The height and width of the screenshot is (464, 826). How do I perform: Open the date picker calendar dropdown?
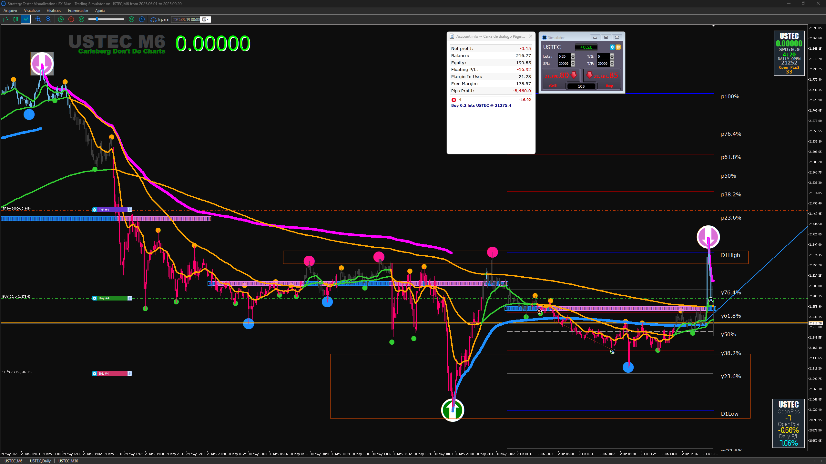click(206, 19)
